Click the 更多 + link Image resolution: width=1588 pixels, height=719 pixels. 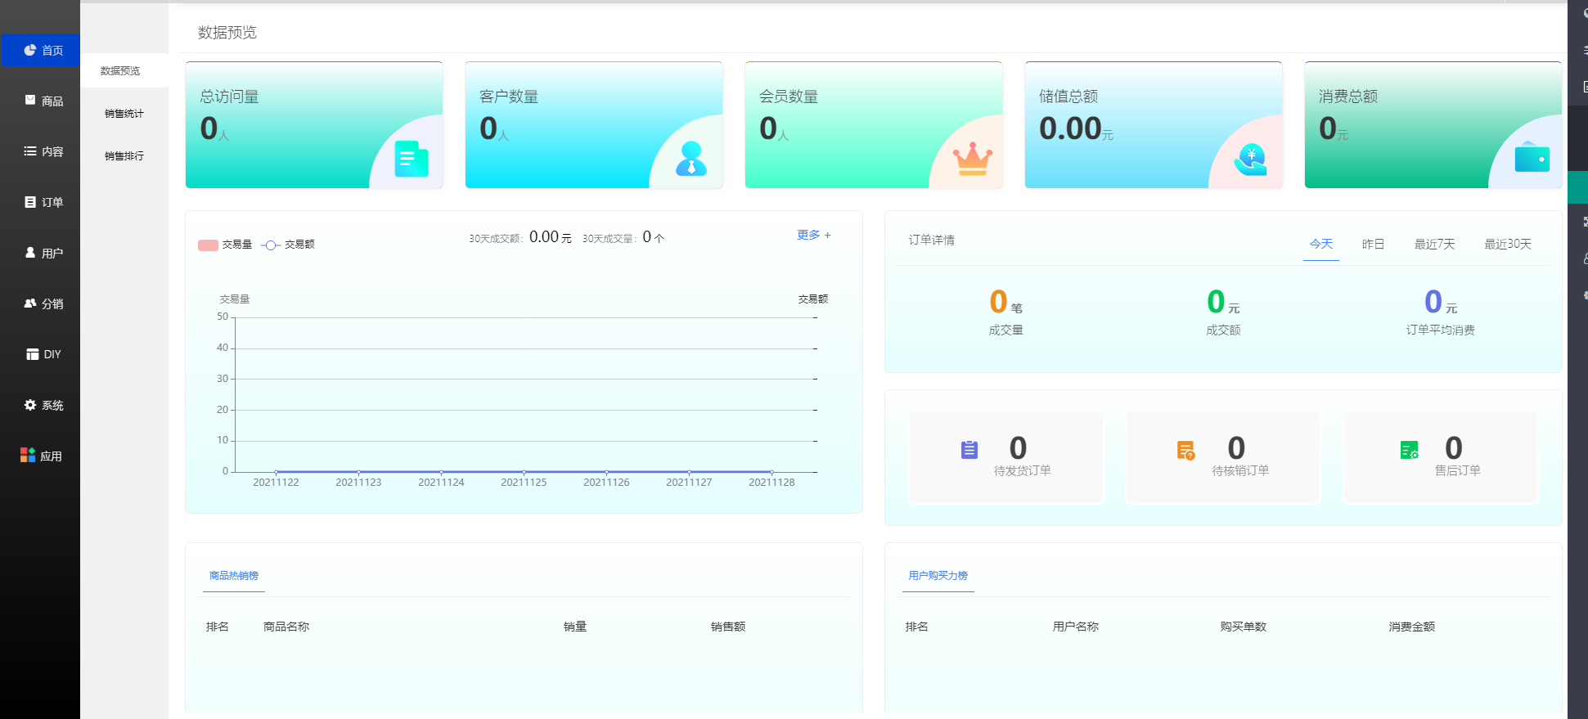pyautogui.click(x=814, y=235)
